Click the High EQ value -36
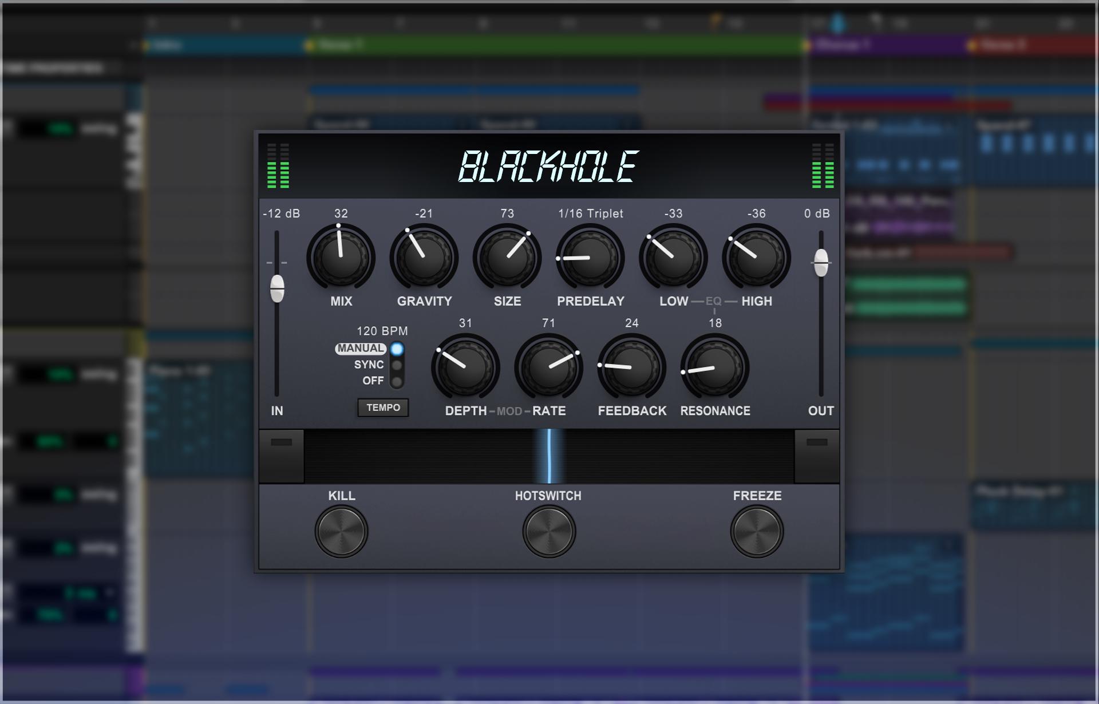The image size is (1099, 704). point(756,213)
